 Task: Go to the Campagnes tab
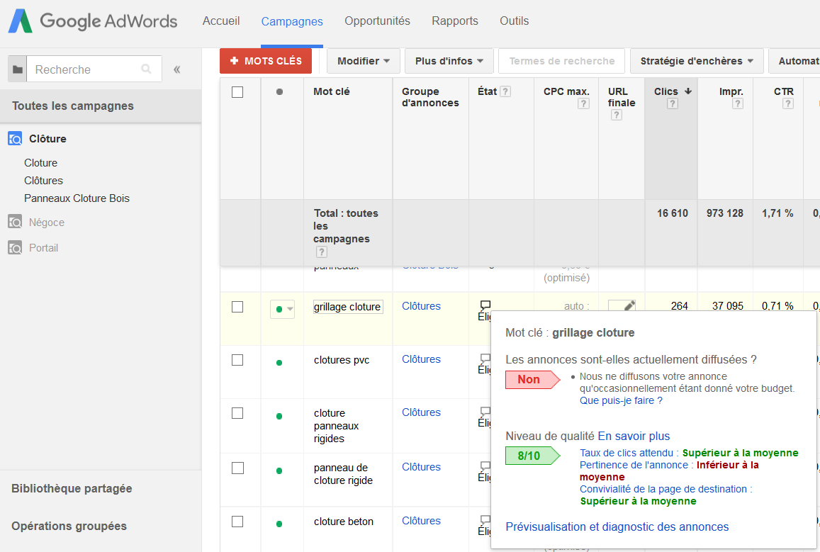click(292, 21)
